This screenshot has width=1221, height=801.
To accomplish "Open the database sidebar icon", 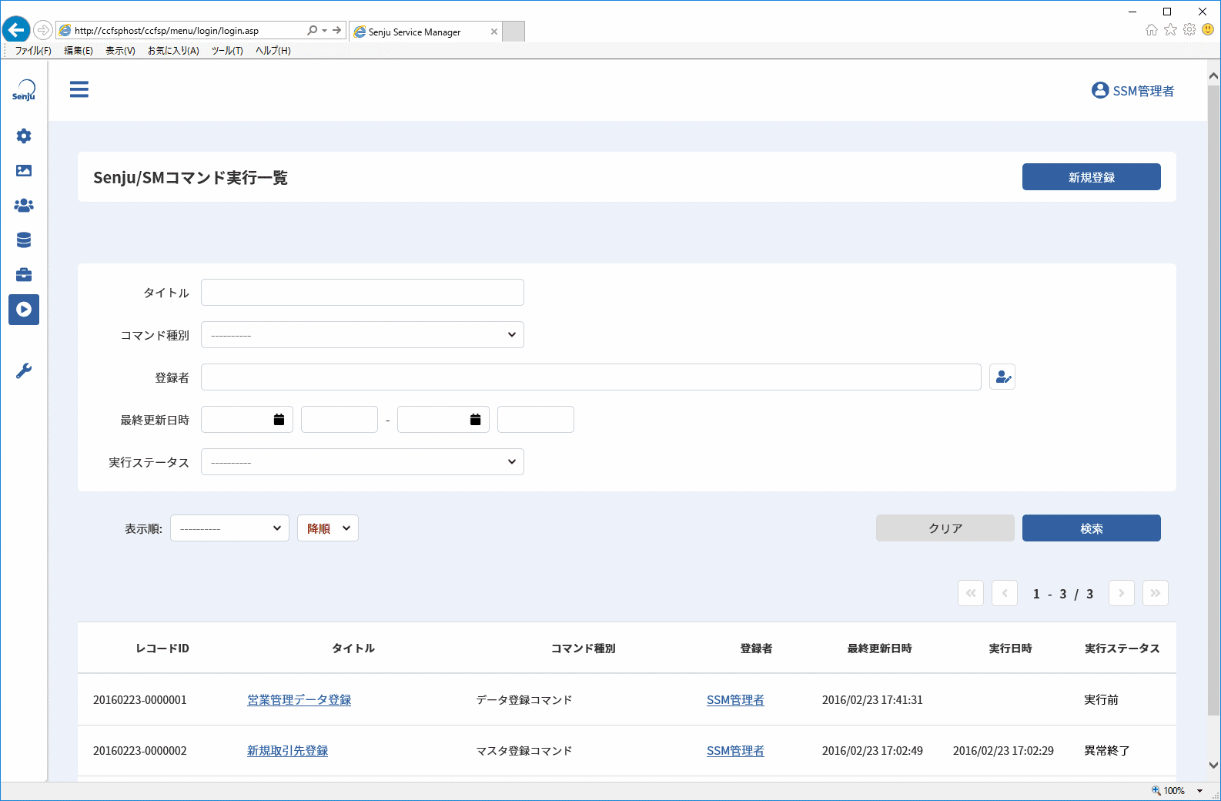I will pyautogui.click(x=24, y=240).
